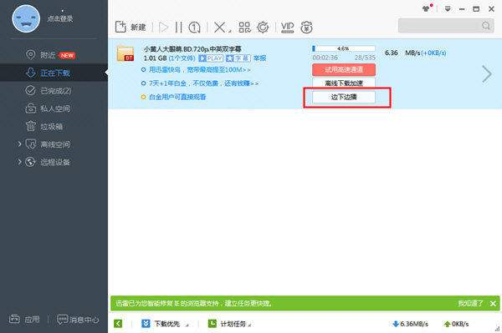
Task: Click the 28/535 connections text
Action: click(x=365, y=58)
